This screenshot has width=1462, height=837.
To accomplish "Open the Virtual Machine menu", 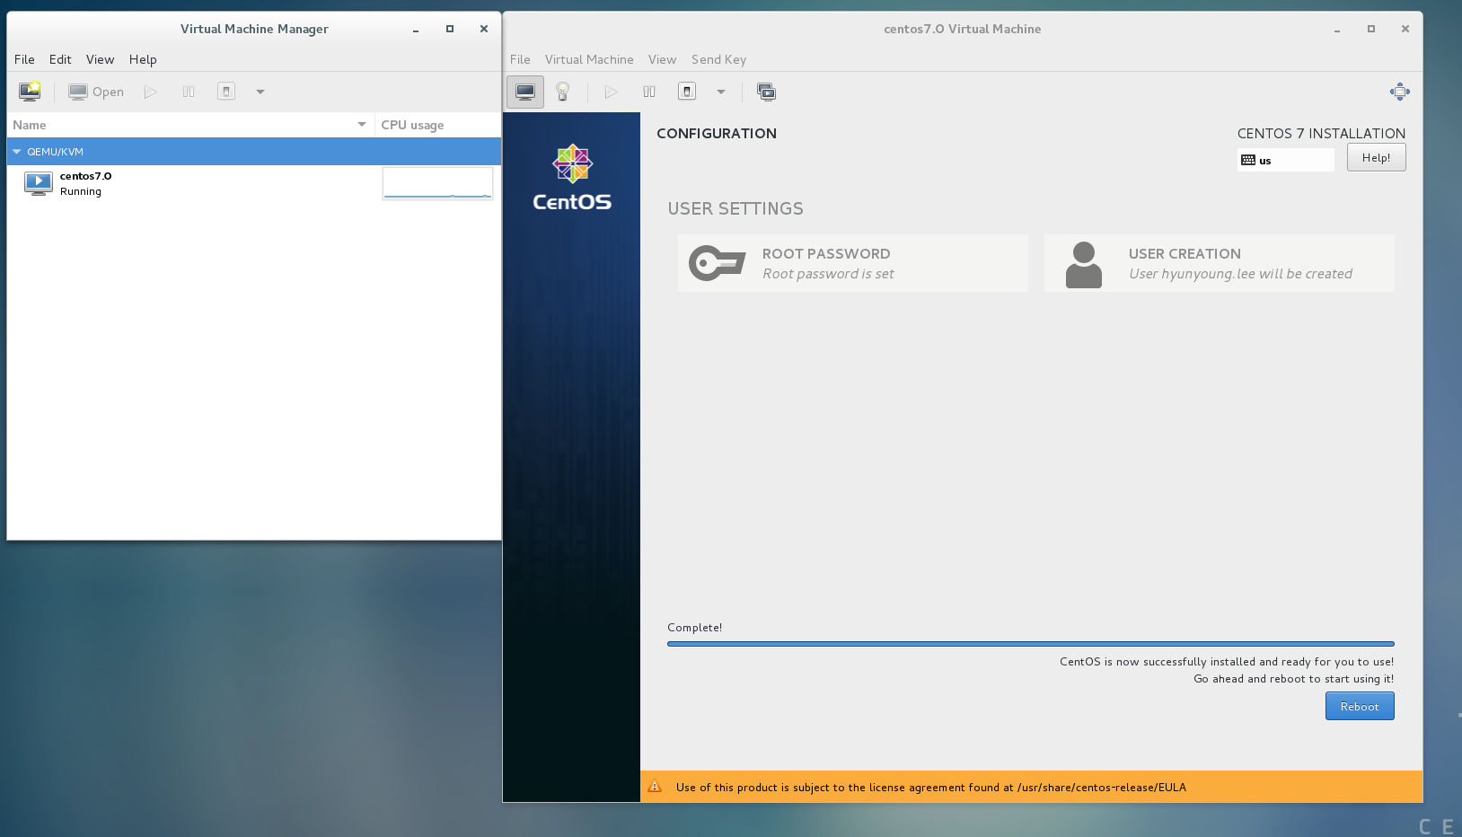I will point(589,59).
